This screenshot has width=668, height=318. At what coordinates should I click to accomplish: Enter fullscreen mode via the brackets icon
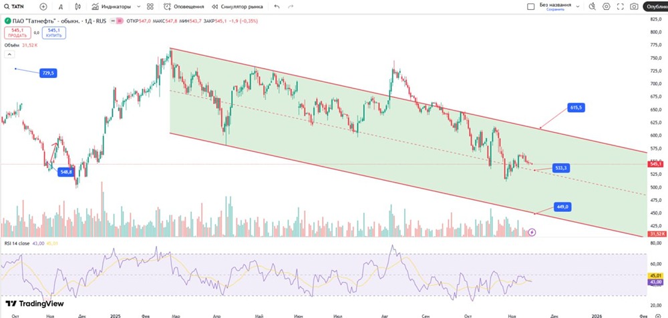pos(621,7)
